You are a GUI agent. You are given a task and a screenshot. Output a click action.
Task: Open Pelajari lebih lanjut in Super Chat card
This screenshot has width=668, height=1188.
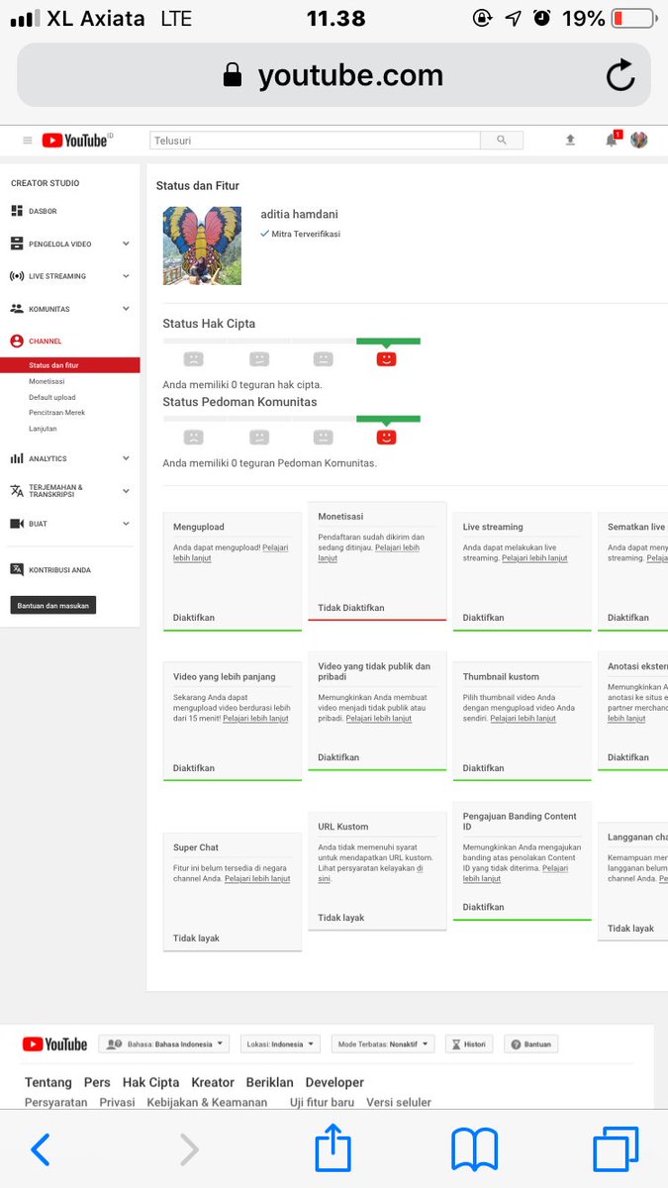click(x=257, y=878)
